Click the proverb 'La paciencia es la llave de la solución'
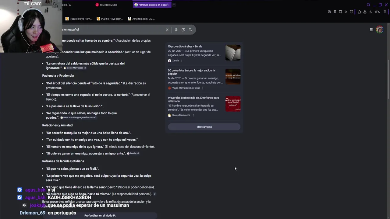This screenshot has height=219, width=390. (x=74, y=106)
